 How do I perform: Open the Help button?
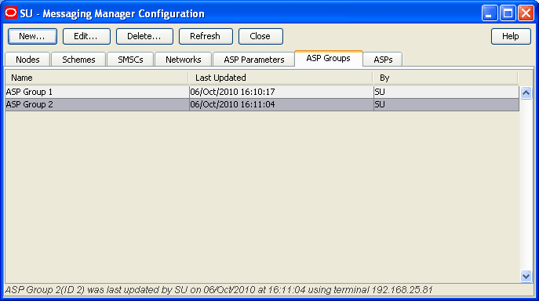(x=511, y=36)
